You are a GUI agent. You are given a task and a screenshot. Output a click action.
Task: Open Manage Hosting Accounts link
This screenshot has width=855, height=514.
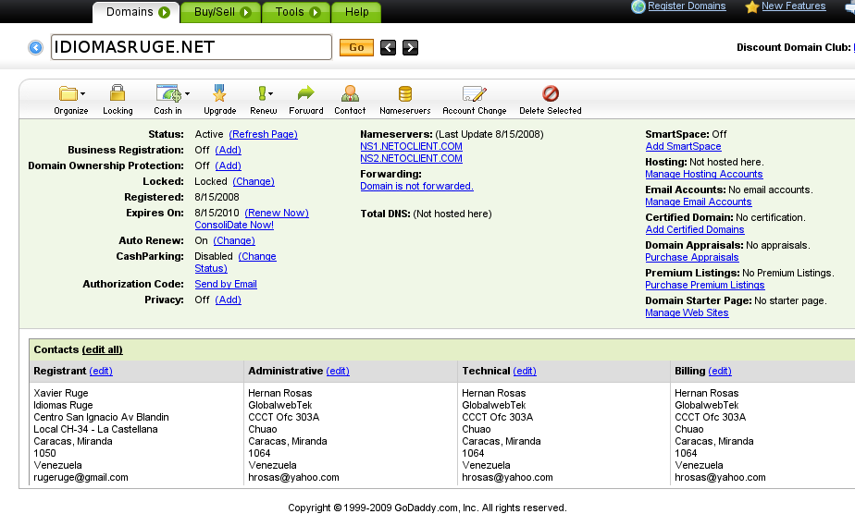tap(704, 174)
